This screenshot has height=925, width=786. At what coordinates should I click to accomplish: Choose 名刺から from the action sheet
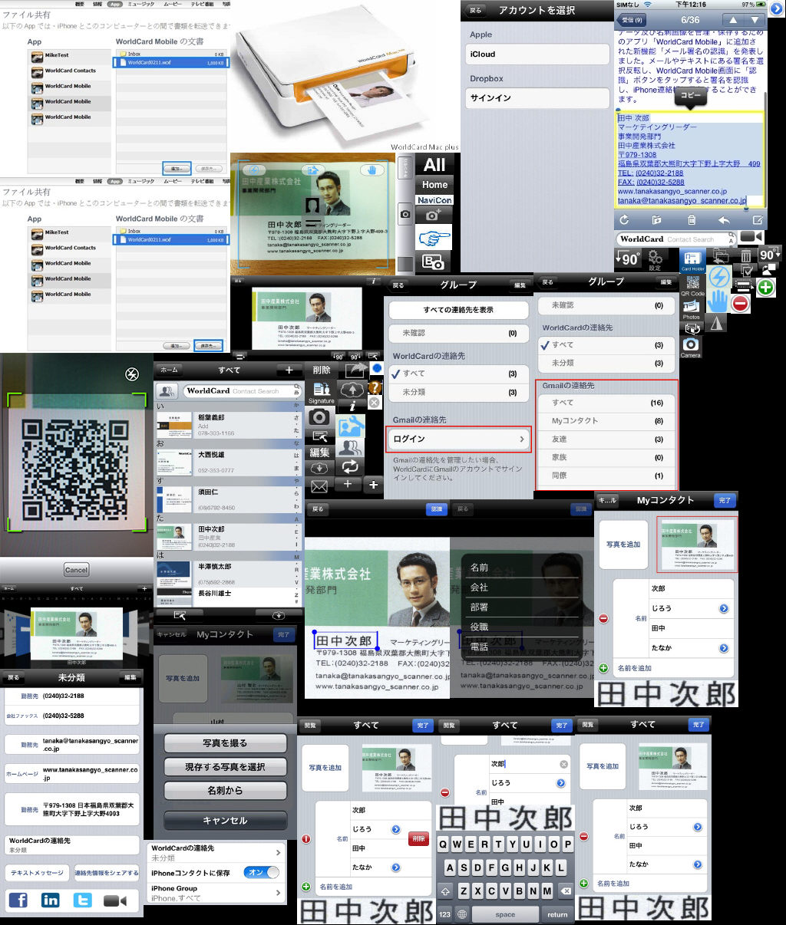pos(225,790)
